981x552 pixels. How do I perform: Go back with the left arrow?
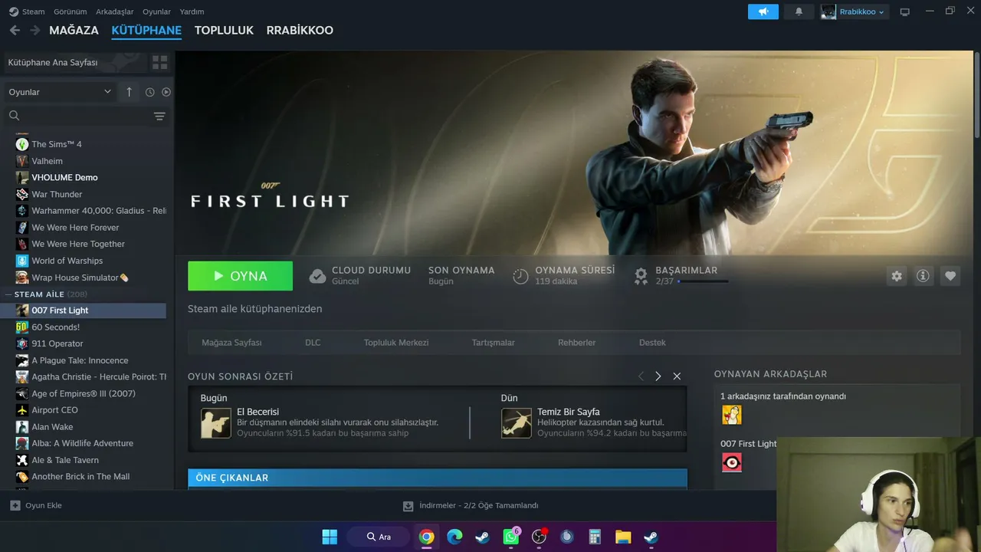[15, 30]
